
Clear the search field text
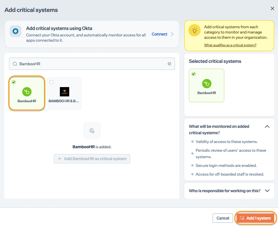tap(169, 64)
